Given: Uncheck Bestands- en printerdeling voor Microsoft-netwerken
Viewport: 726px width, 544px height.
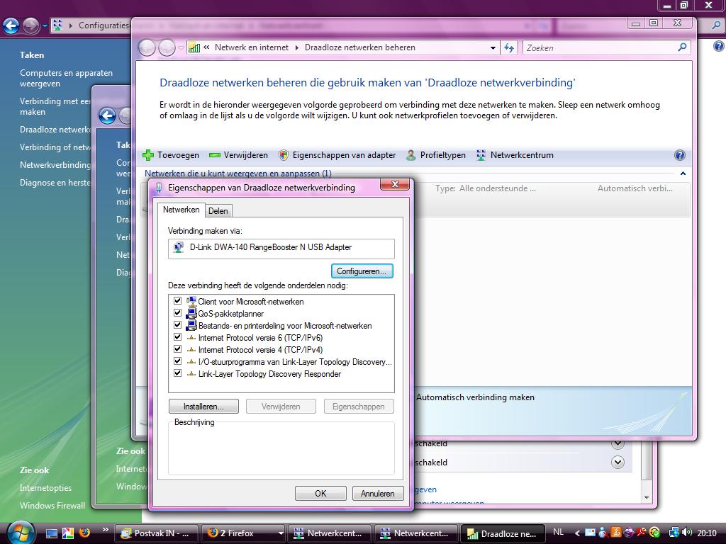Looking at the screenshot, I should click(x=177, y=325).
